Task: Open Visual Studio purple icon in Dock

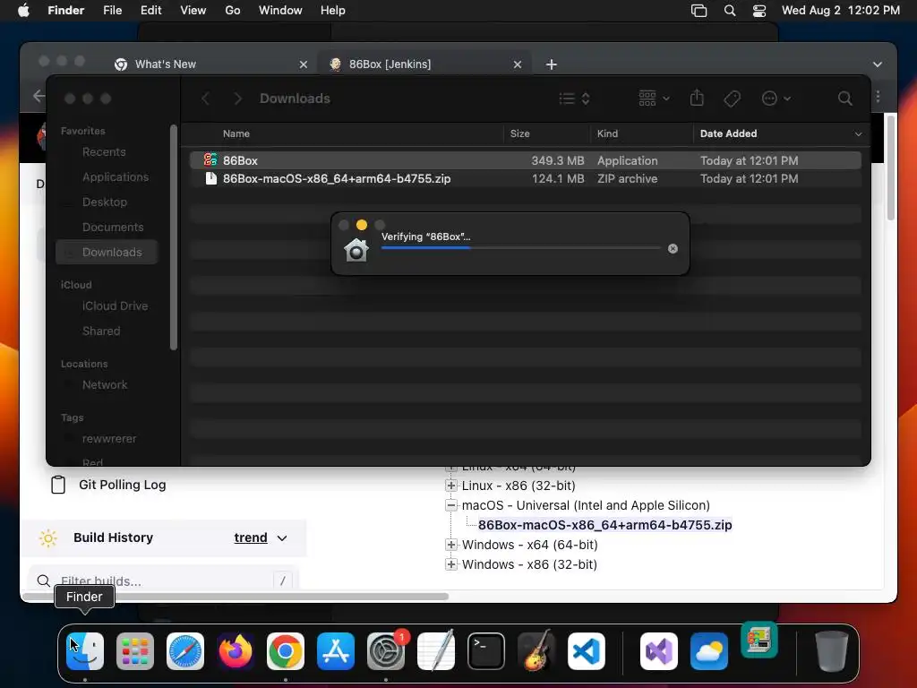Action: (659, 651)
